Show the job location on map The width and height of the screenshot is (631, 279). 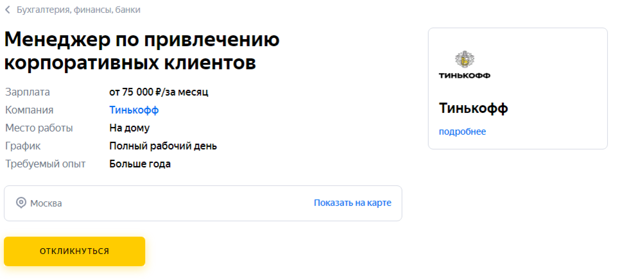click(x=352, y=203)
